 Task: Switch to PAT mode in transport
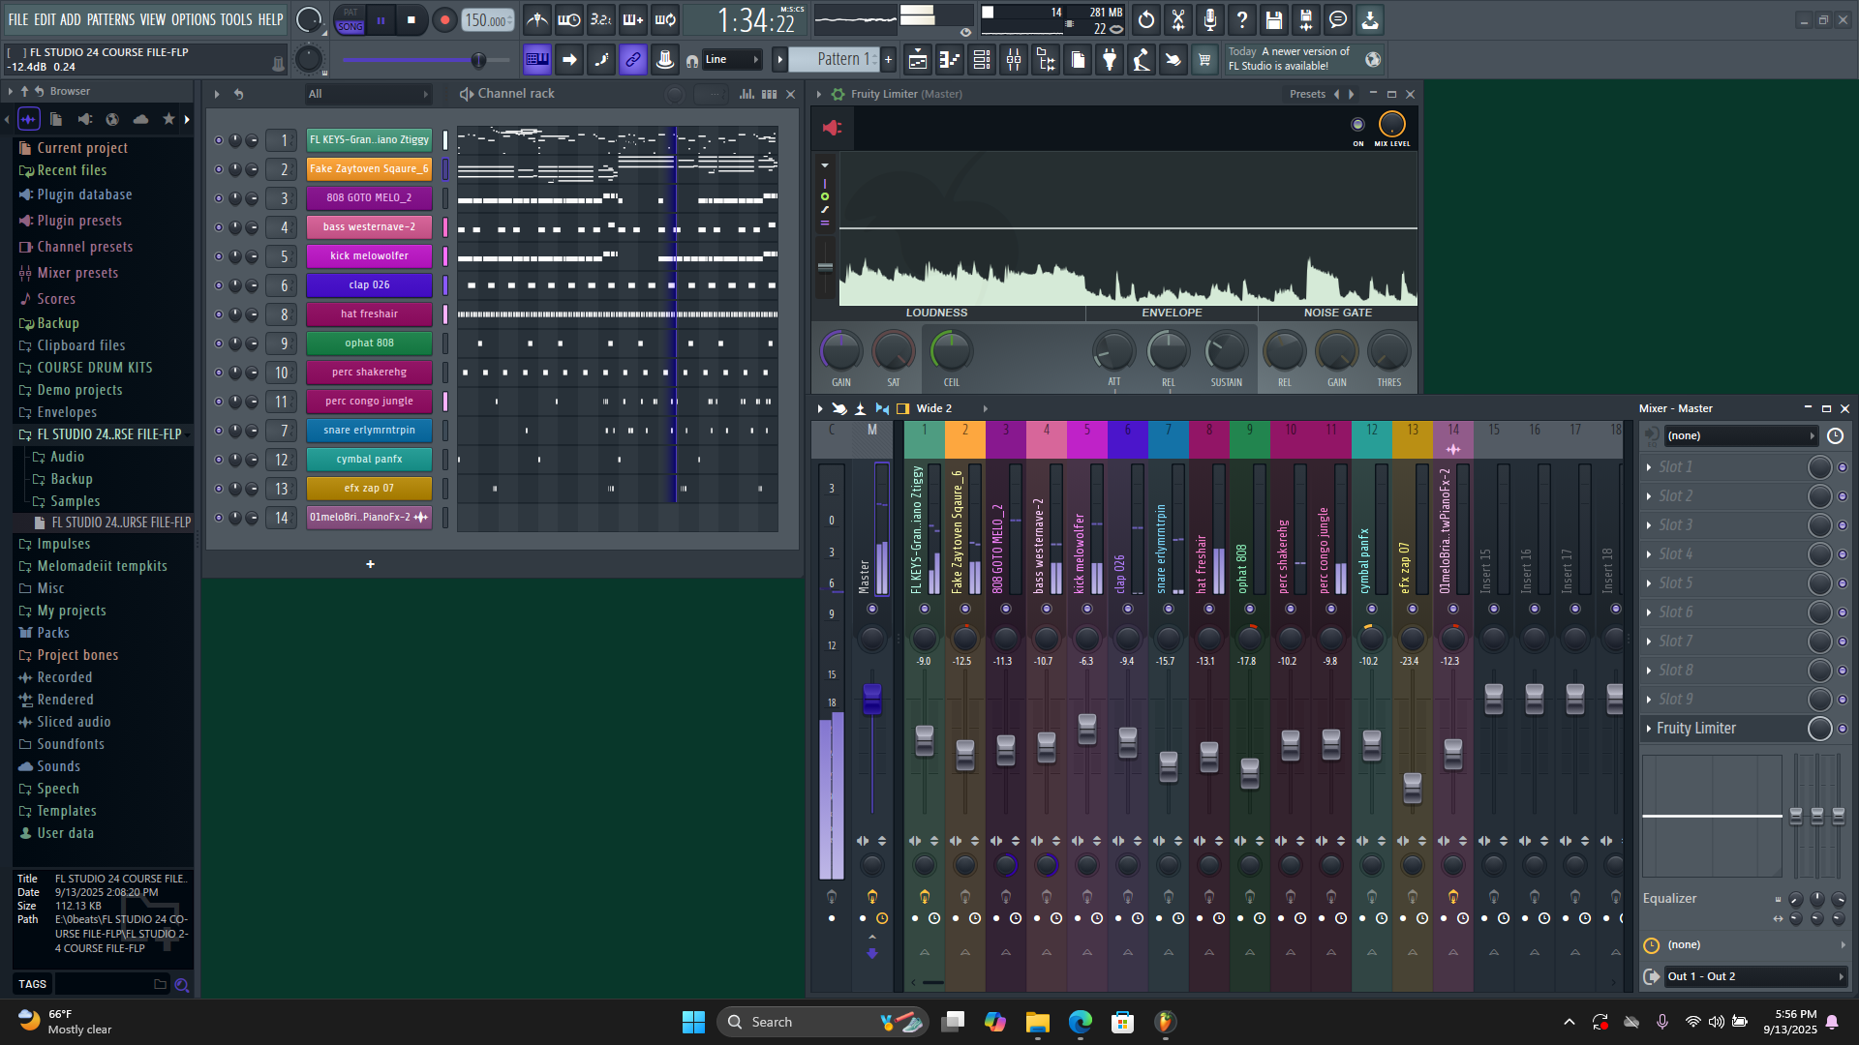350,13
